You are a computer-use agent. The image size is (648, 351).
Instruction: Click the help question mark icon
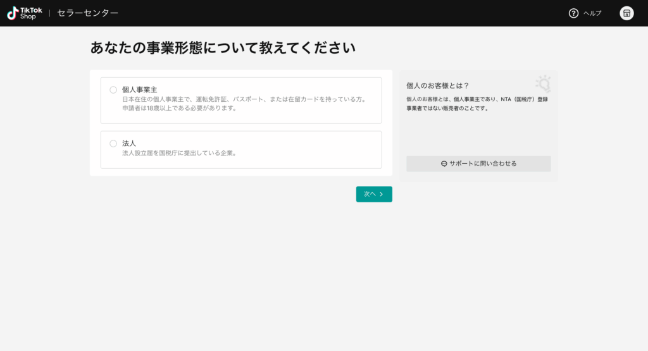click(573, 13)
